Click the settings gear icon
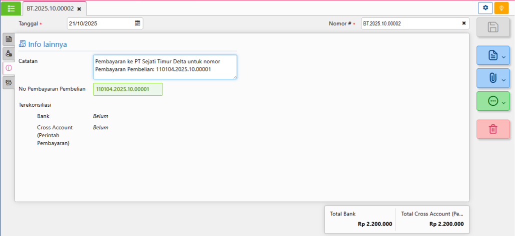This screenshot has height=236, width=515. pos(485,8)
